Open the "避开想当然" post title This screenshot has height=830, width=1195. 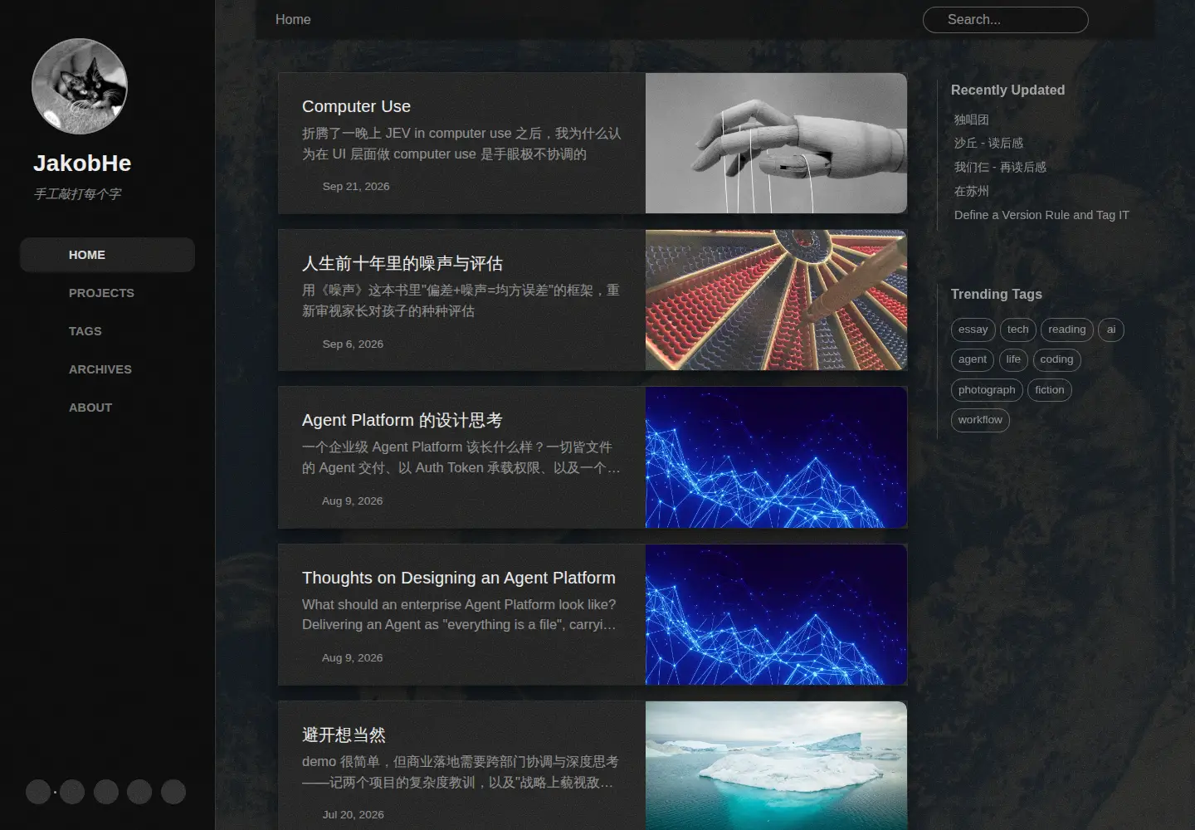coord(344,735)
